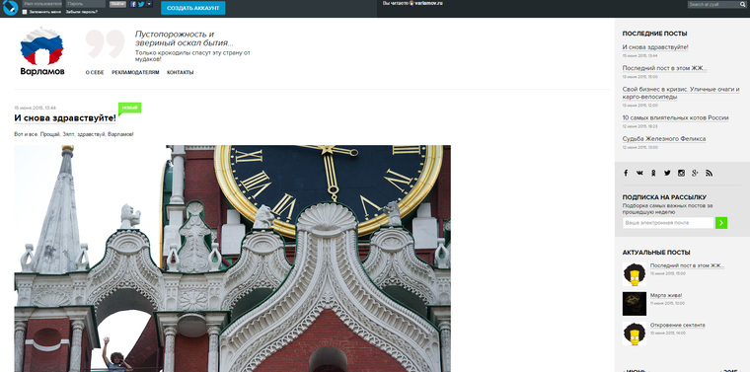Open the Google Plus icon
Image resolution: width=750 pixels, height=372 pixels.
pos(695,173)
